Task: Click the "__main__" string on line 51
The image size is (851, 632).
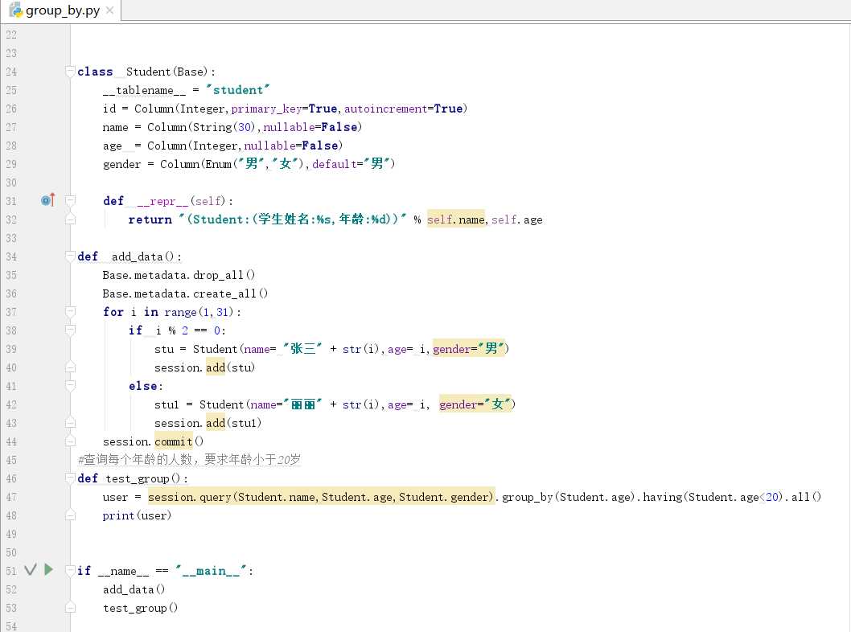Action: (211, 571)
